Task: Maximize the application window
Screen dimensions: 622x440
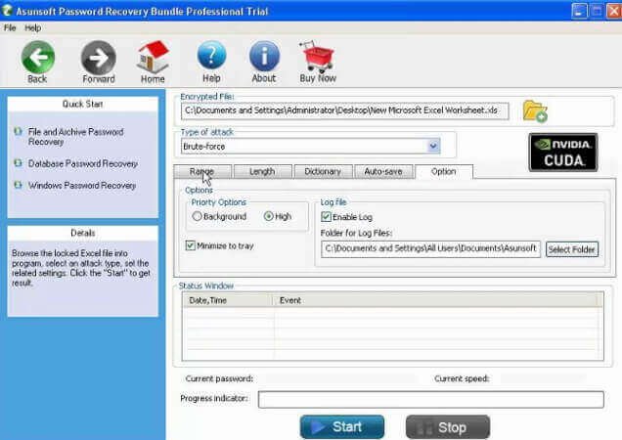Action: coord(597,11)
